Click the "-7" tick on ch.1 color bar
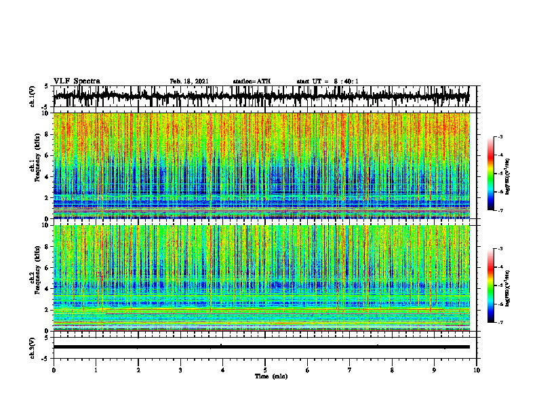 coord(500,210)
